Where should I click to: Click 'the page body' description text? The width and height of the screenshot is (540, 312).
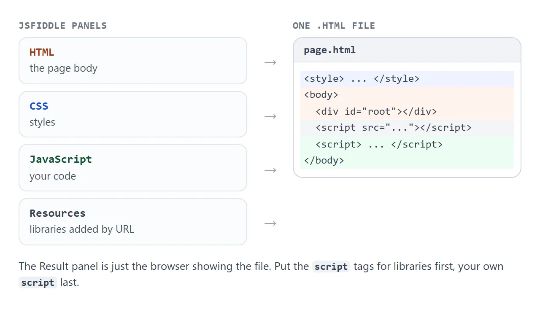(63, 68)
